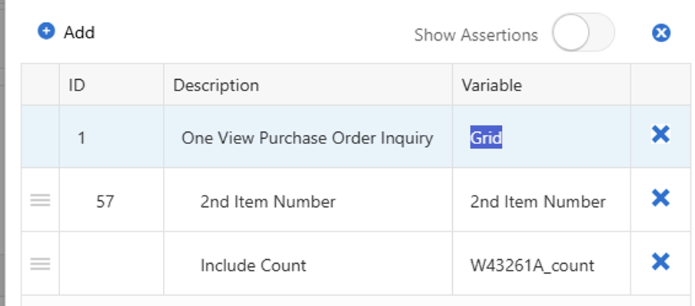Click the ID 57 cell
This screenshot has height=306, width=695.
(x=111, y=200)
